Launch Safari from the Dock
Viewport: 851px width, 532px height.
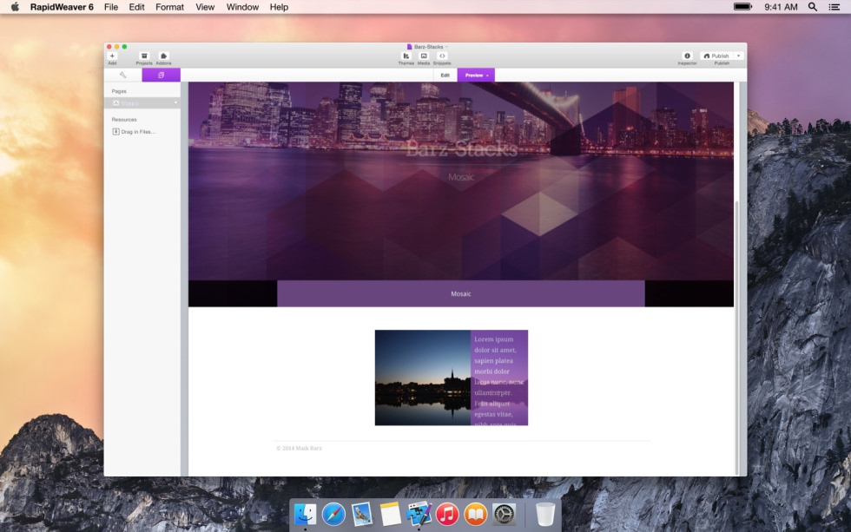pos(333,514)
